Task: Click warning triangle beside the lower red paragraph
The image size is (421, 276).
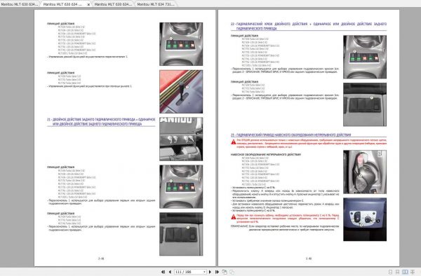Action: point(234,216)
